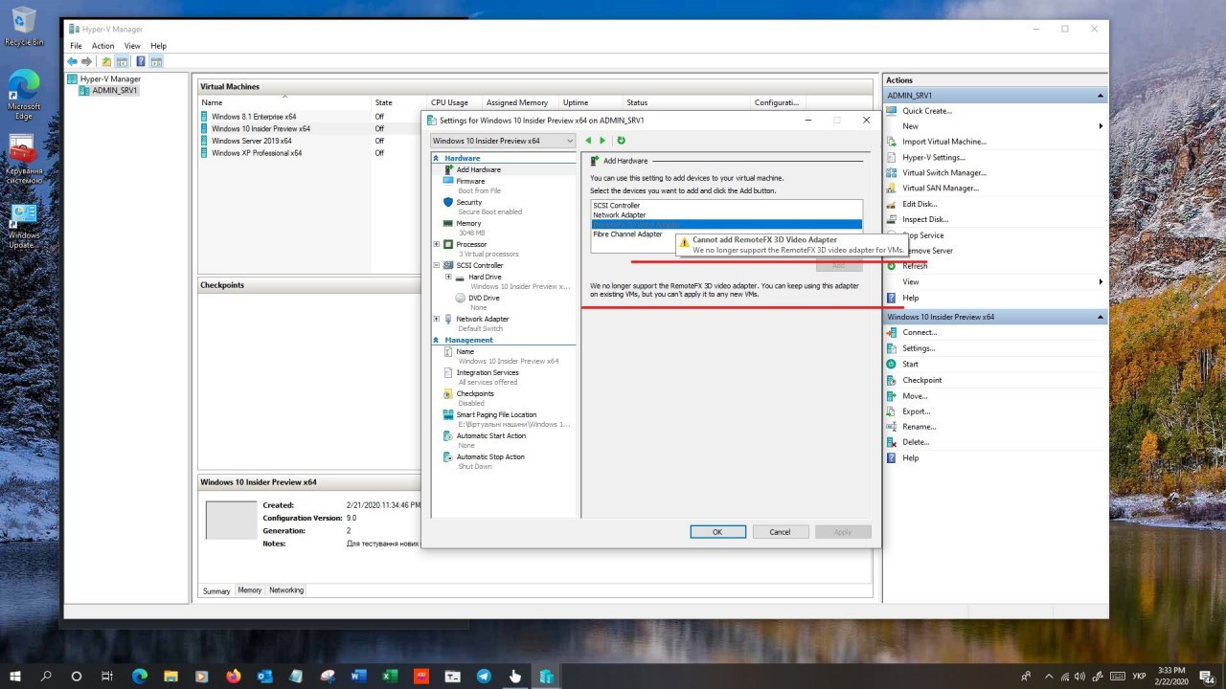Open the virtual machine selector dropdown in Settings

click(x=503, y=141)
